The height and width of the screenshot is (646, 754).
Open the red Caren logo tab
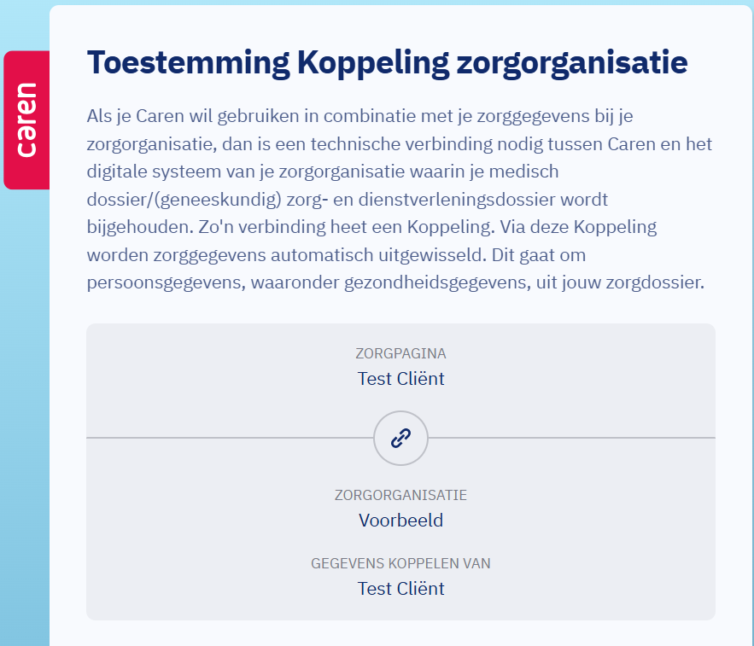click(26, 120)
